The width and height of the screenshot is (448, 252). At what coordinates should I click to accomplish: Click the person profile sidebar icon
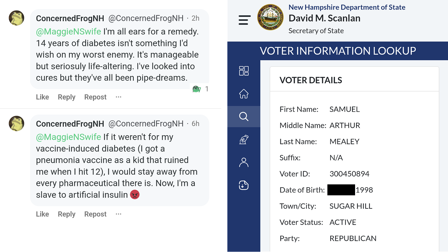(x=244, y=162)
